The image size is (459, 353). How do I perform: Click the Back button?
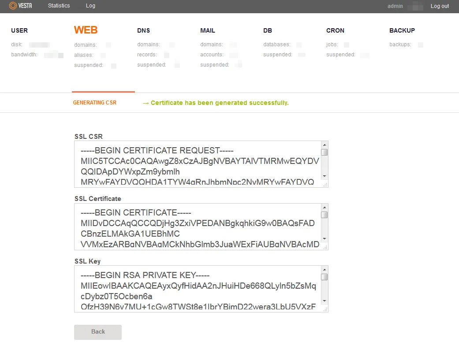[98, 332]
